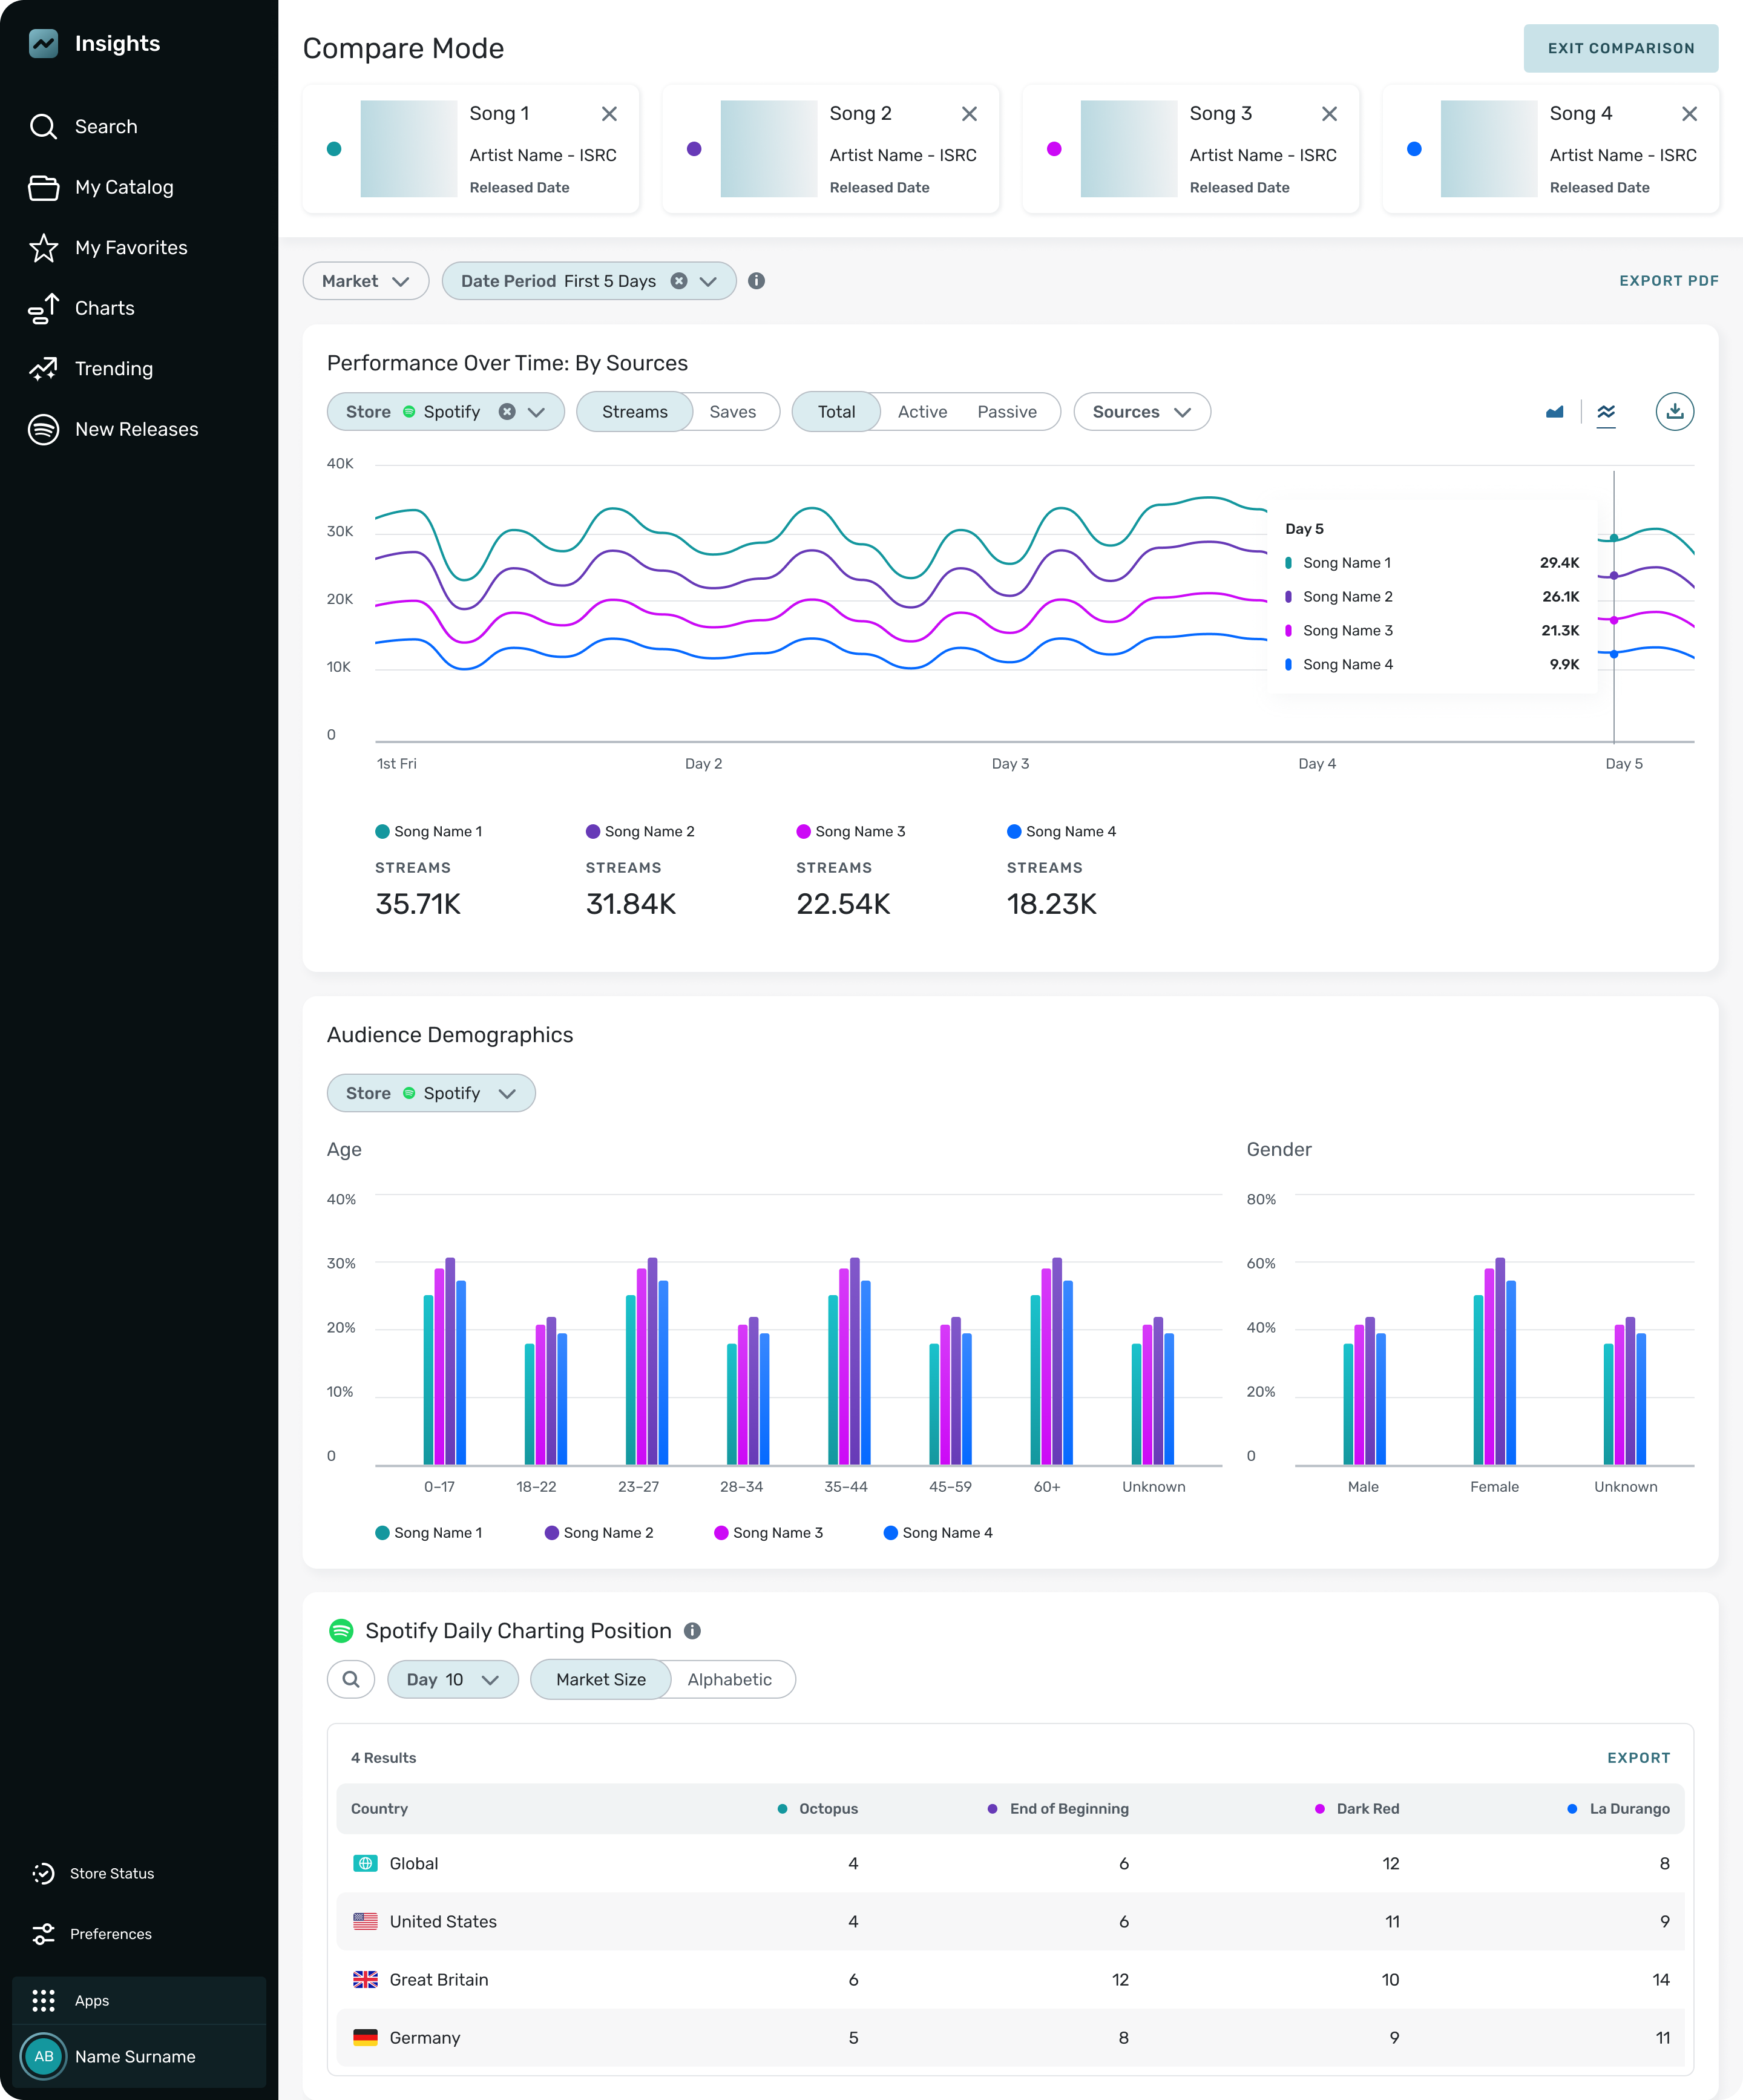This screenshot has height=2100, width=1743.
Task: Click info icon beside Spotify Daily Charting
Action: click(692, 1631)
